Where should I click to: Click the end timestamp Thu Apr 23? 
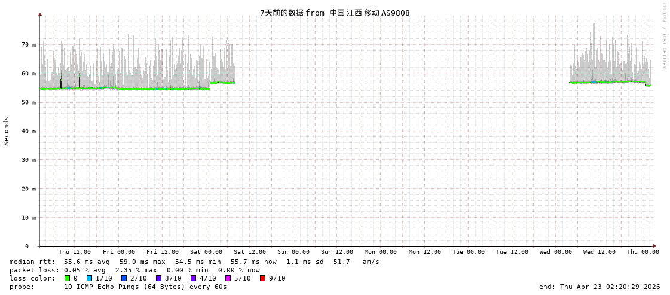click(x=599, y=287)
